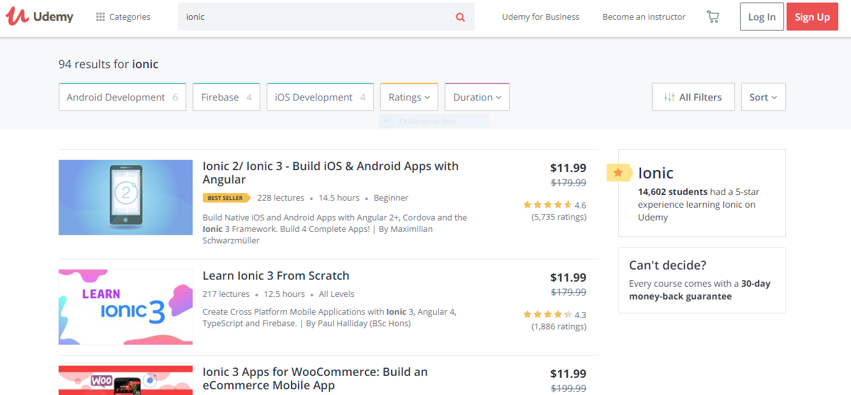This screenshot has width=851, height=395.
Task: Open the Categories grid menu
Action: point(123,17)
